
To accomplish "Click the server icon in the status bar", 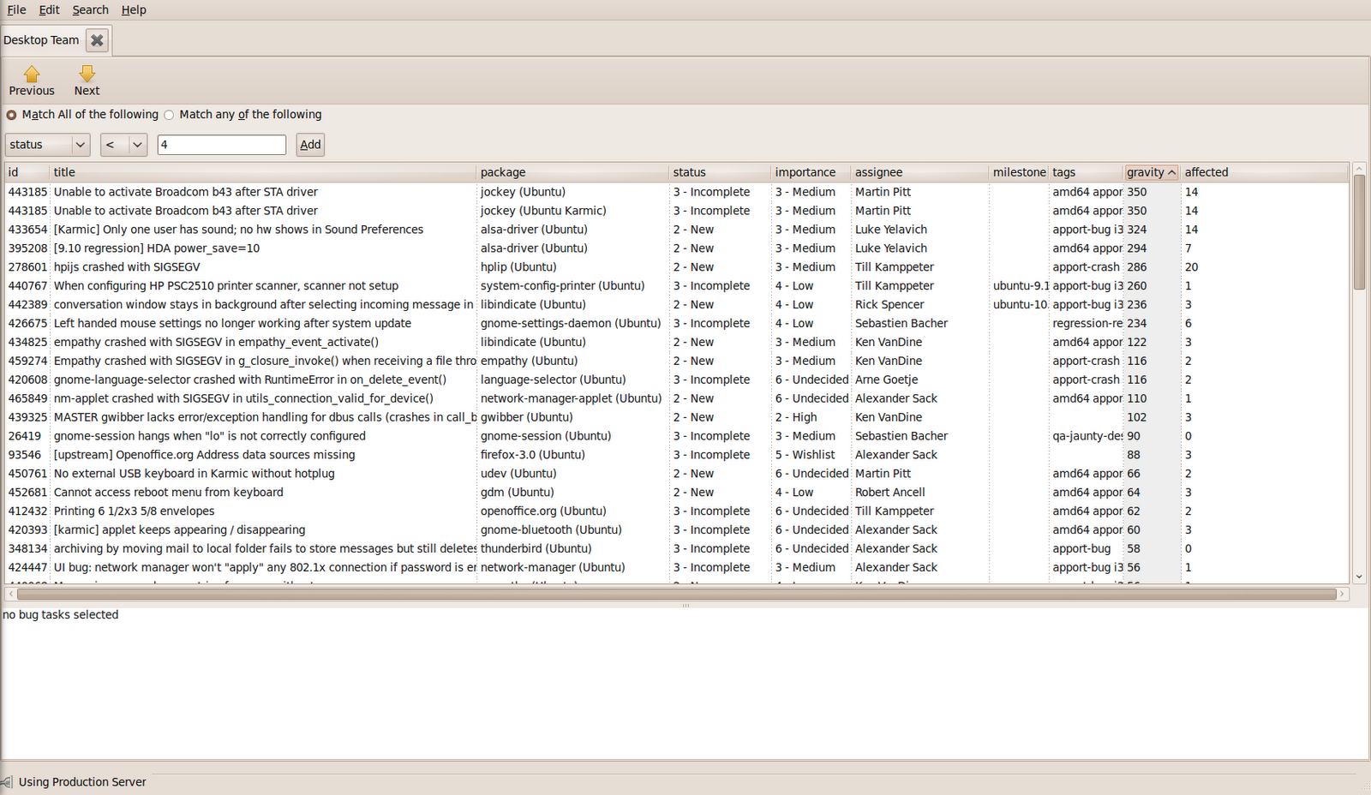I will coord(7,781).
